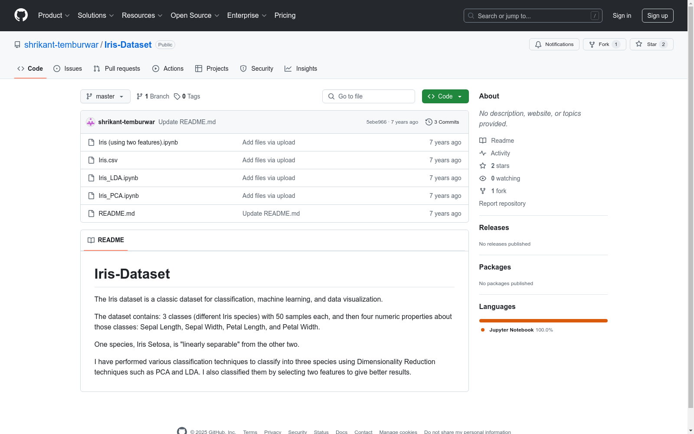Click the notifications bell icon
Screen dimensions: 694x434
pos(538,44)
